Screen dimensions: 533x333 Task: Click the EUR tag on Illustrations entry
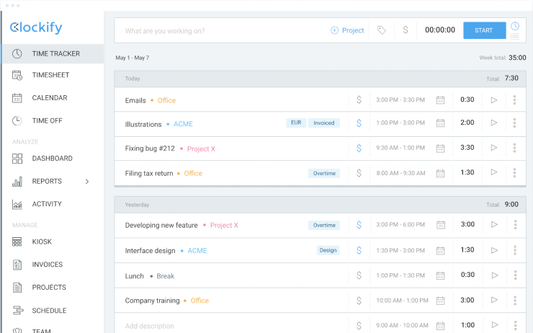296,123
